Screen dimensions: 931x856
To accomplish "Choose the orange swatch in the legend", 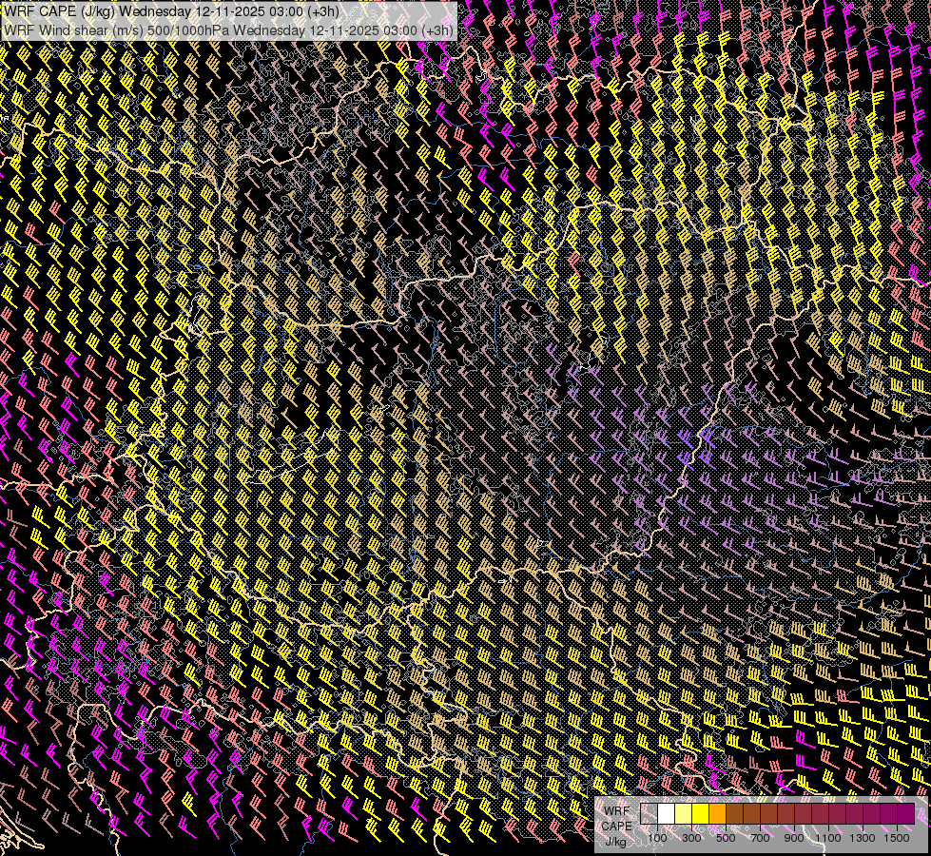I will (718, 814).
